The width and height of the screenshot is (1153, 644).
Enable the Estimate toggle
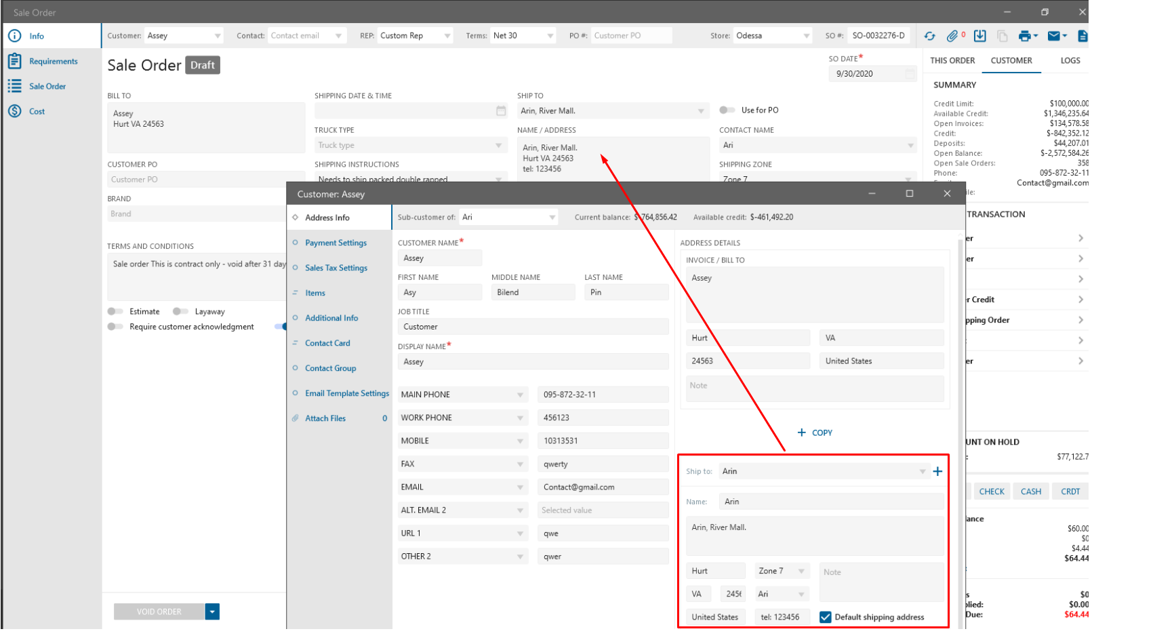[115, 312]
